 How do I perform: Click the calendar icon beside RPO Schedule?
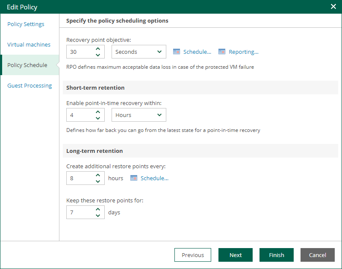[x=177, y=52]
